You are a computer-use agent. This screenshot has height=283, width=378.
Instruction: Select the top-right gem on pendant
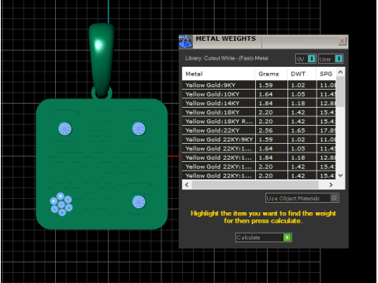click(139, 129)
